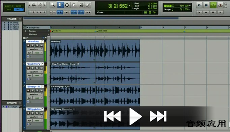This screenshot has height=132, width=230.
Task: Click bar 7 on Bars|Beats ruler
Action: click(185, 28)
